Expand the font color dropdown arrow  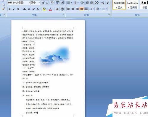click(53, 9)
